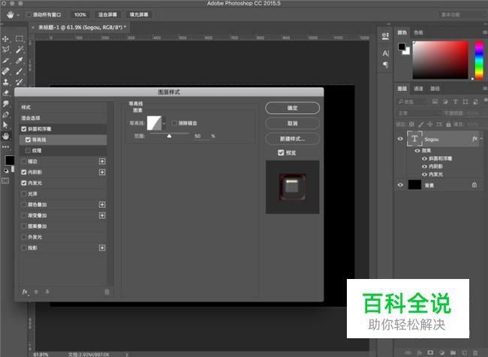Open the contour picker dropdown arrow
Viewport: 488px width, 357px height.
pyautogui.click(x=164, y=124)
